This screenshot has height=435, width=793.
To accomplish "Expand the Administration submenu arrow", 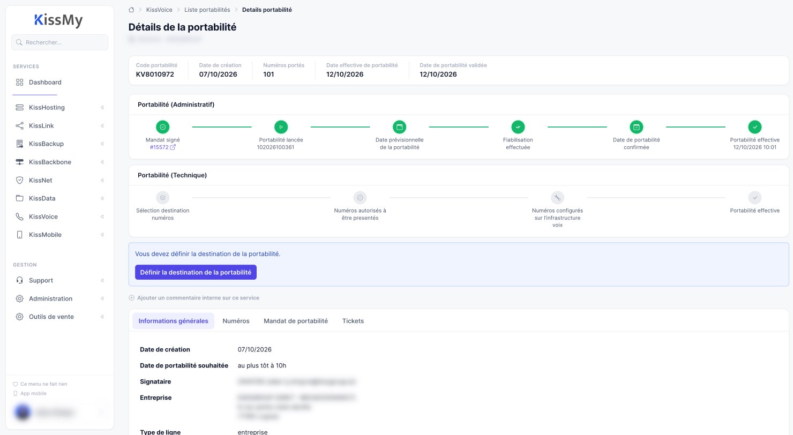I will click(x=102, y=299).
